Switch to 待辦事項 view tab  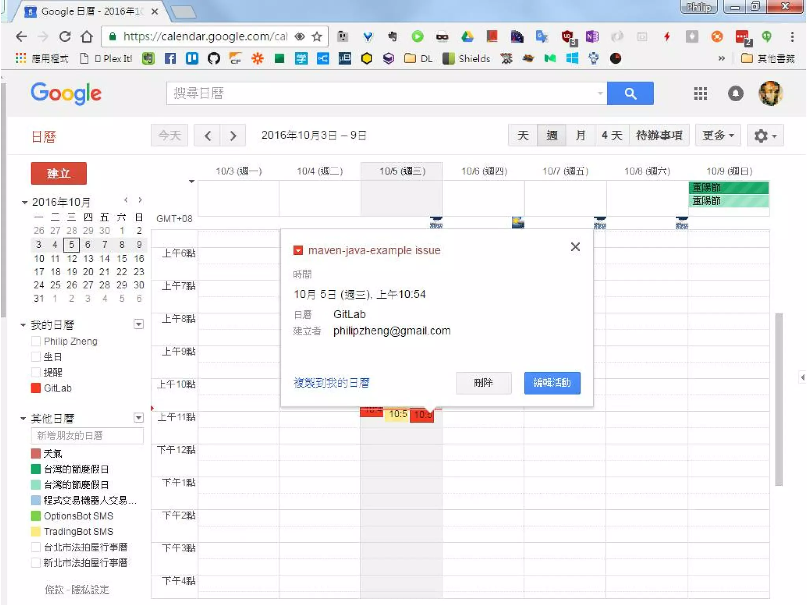[x=659, y=136]
